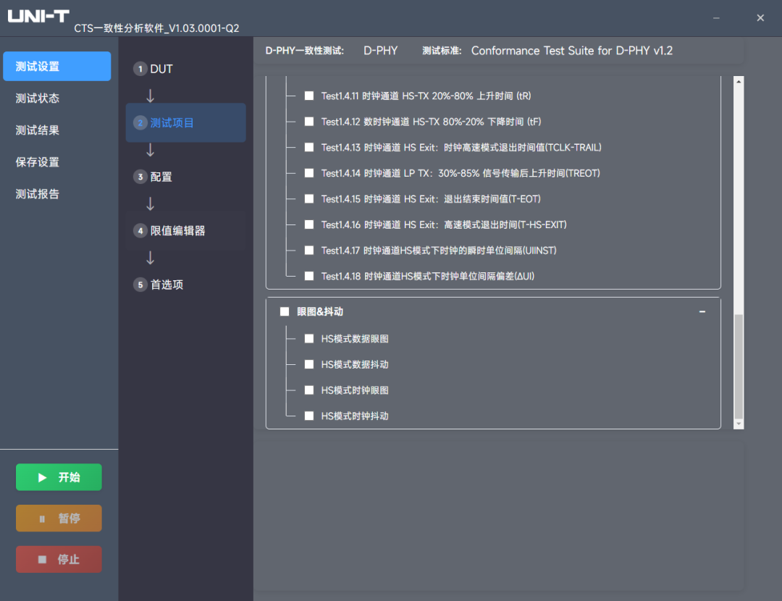Open the 限值编辑器 step

click(185, 230)
